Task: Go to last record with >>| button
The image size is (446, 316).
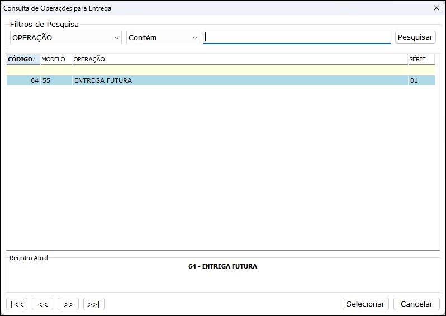Action: point(94,304)
